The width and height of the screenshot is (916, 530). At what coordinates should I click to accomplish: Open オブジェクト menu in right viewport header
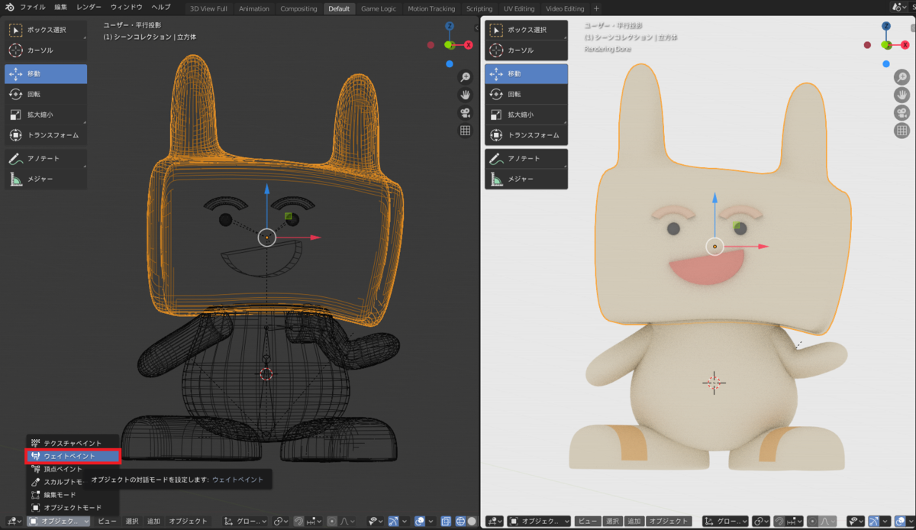[668, 522]
